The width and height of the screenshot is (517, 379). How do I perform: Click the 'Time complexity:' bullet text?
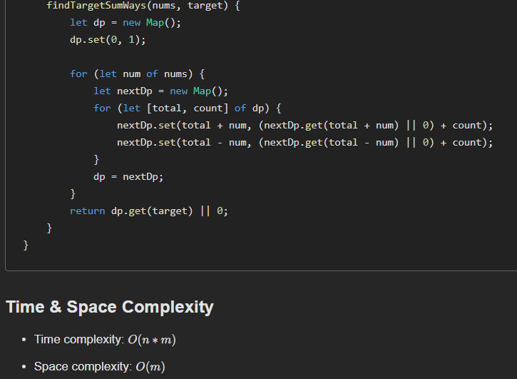click(79, 340)
